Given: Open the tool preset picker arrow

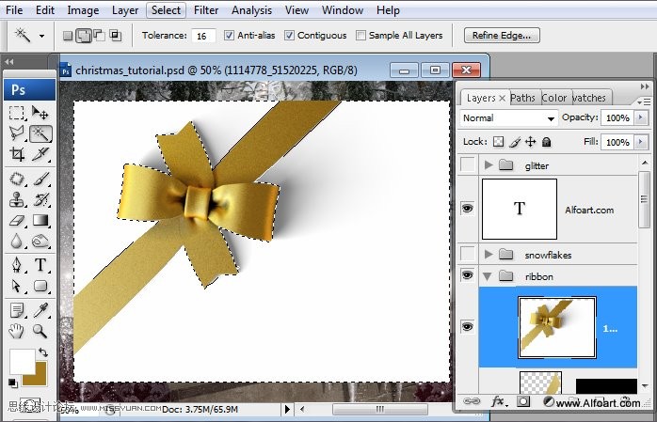Looking at the screenshot, I should [41, 36].
